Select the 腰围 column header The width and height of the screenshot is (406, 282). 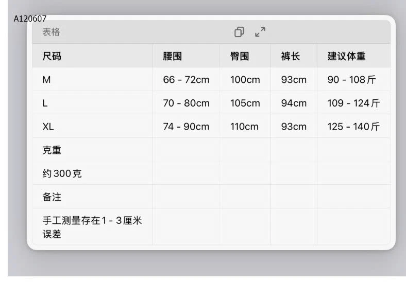tap(172, 56)
